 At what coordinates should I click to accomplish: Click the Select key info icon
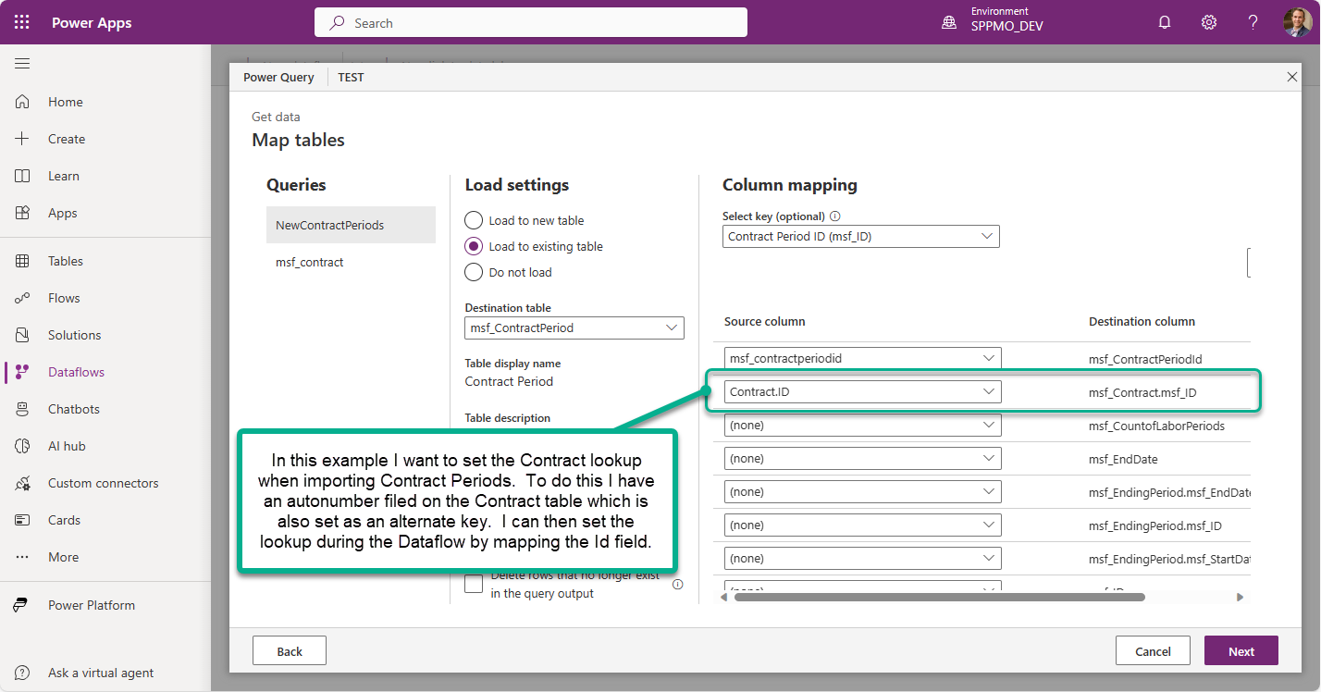[835, 216]
